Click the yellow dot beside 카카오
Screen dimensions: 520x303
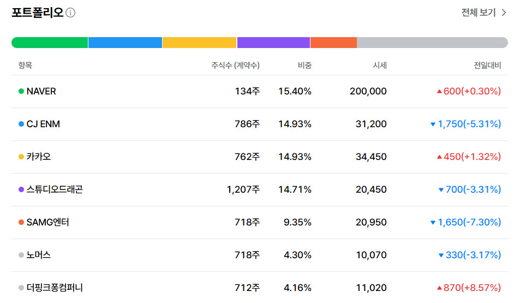21,157
